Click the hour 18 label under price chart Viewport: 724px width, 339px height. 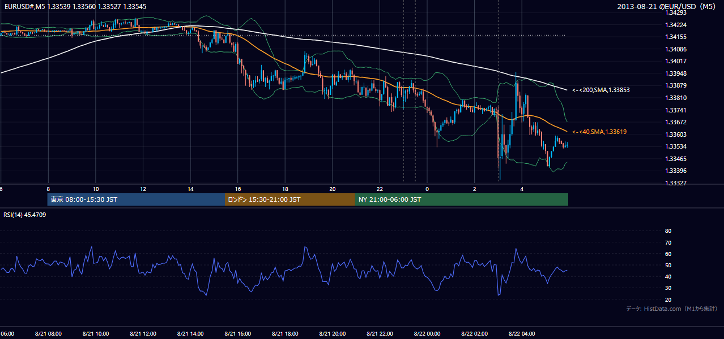(x=285, y=189)
